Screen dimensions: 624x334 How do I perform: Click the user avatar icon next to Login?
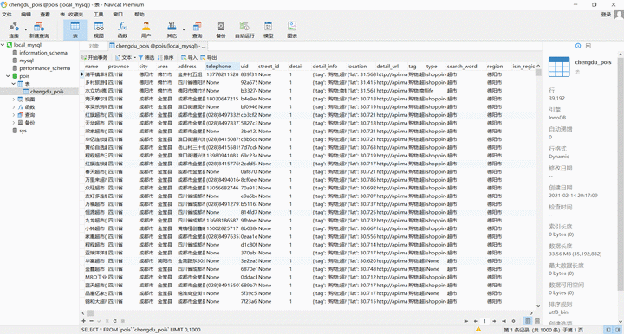619,15
